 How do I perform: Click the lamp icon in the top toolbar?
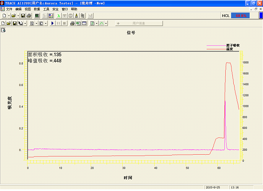(x=76, y=16)
